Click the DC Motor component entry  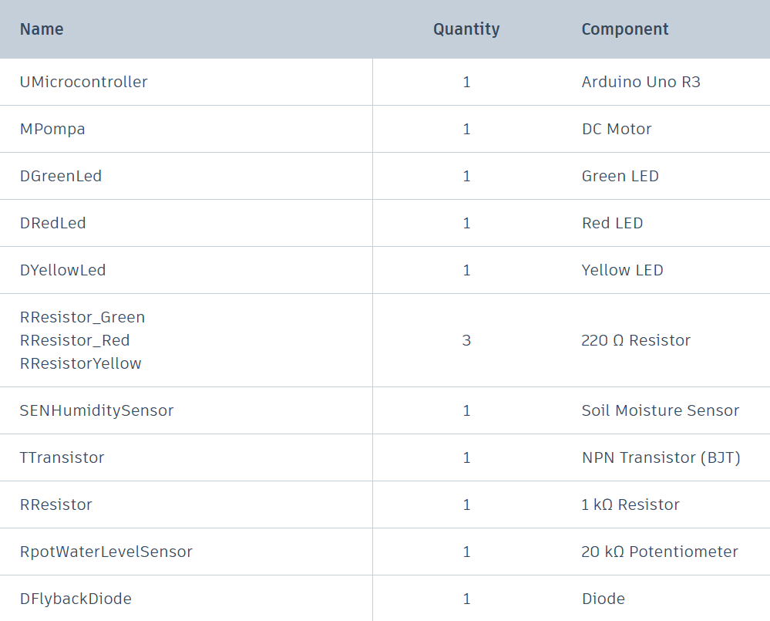(x=617, y=129)
